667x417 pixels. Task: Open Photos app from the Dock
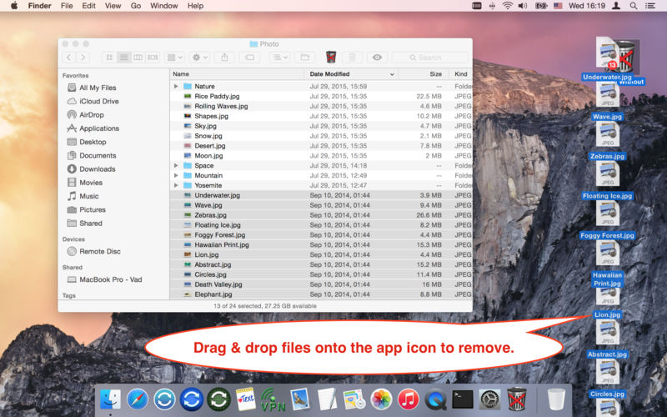(x=381, y=399)
